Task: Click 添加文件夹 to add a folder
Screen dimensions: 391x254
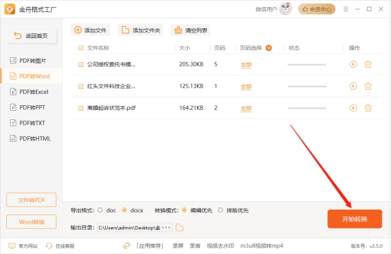Action: pyautogui.click(x=140, y=30)
